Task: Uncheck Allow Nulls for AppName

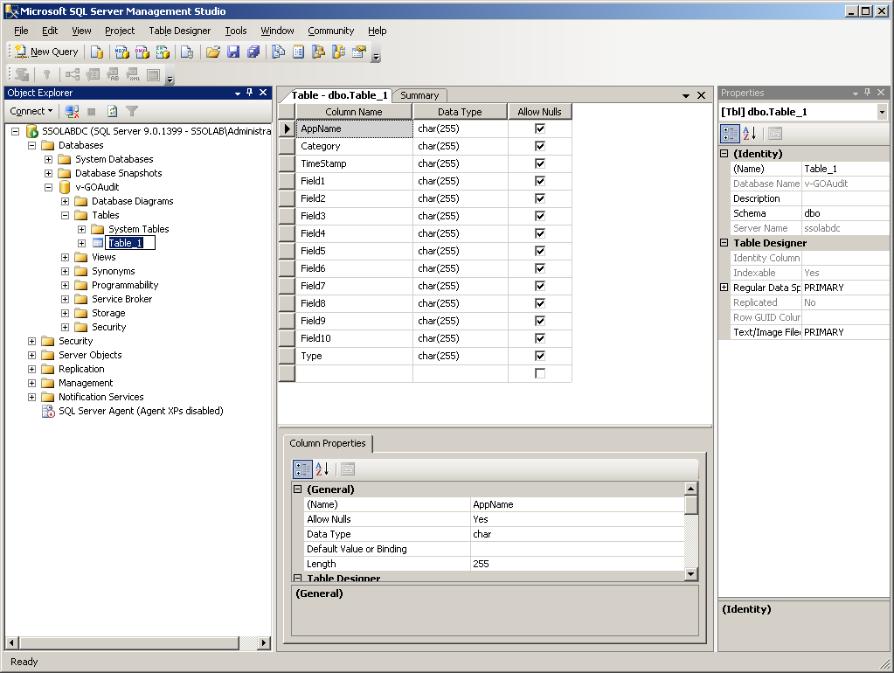Action: click(540, 128)
